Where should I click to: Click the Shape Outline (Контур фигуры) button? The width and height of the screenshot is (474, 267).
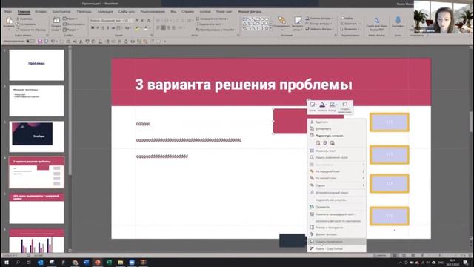click(x=318, y=24)
